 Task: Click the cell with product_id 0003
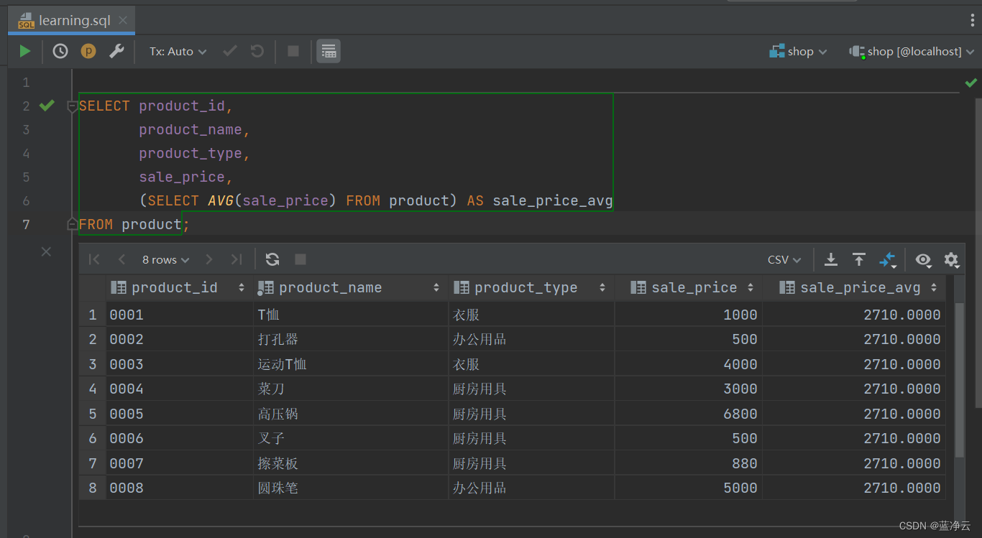point(180,364)
